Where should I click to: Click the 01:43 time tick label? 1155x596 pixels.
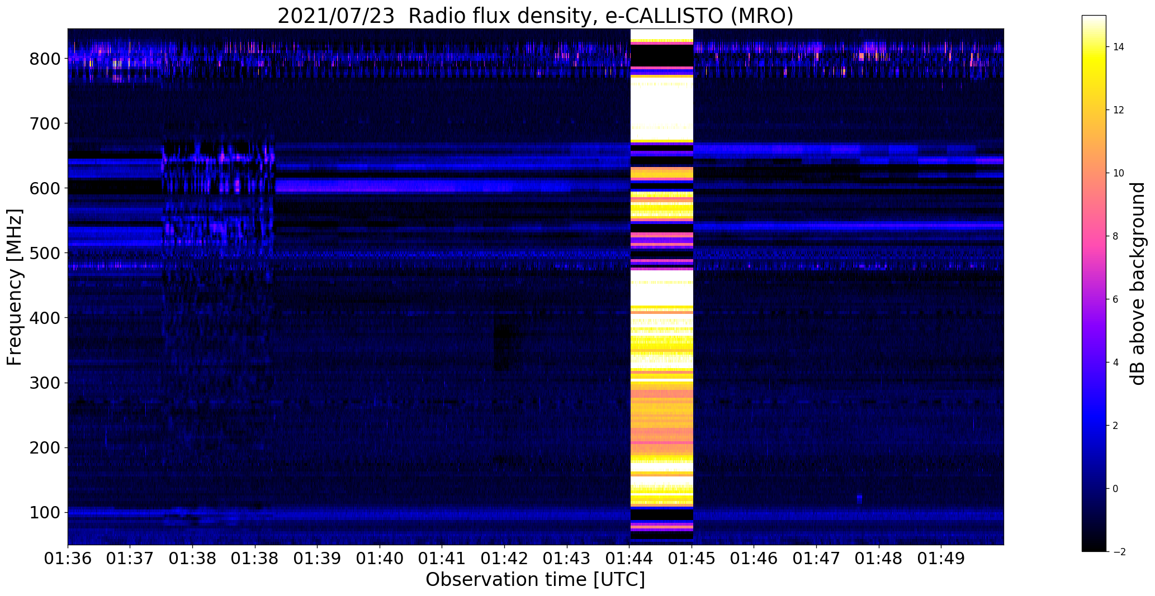[x=567, y=559]
